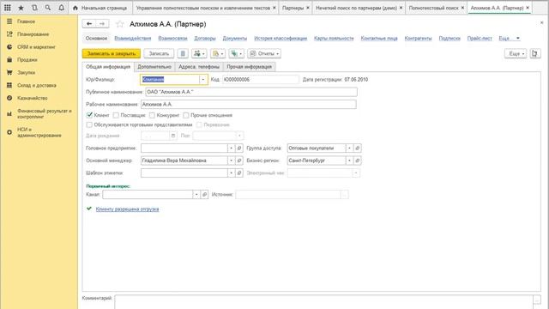Open Карты лояльности link
The width and height of the screenshot is (549, 309).
[x=334, y=38]
